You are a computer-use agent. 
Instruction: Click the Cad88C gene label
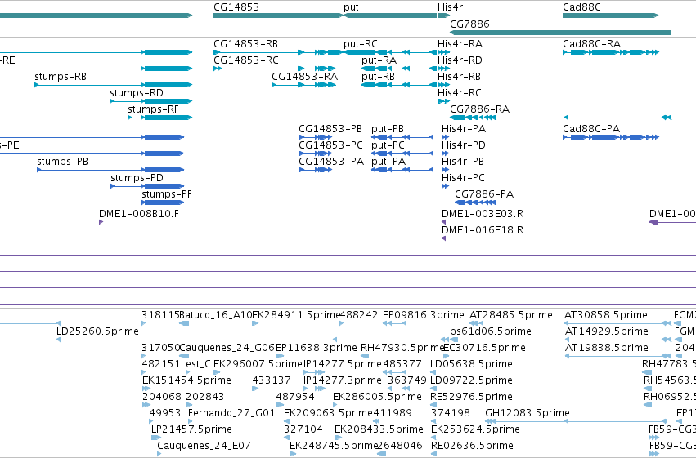coord(581,7)
